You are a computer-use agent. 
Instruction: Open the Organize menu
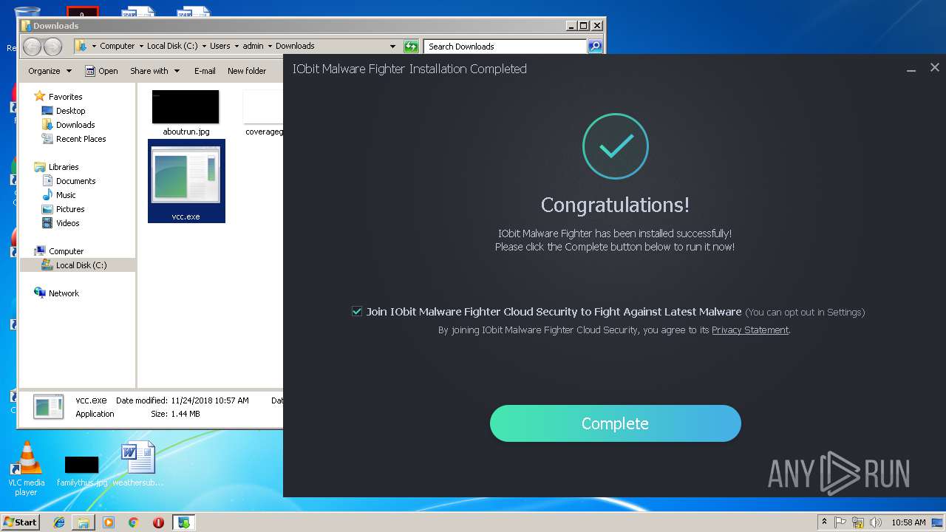pos(50,71)
